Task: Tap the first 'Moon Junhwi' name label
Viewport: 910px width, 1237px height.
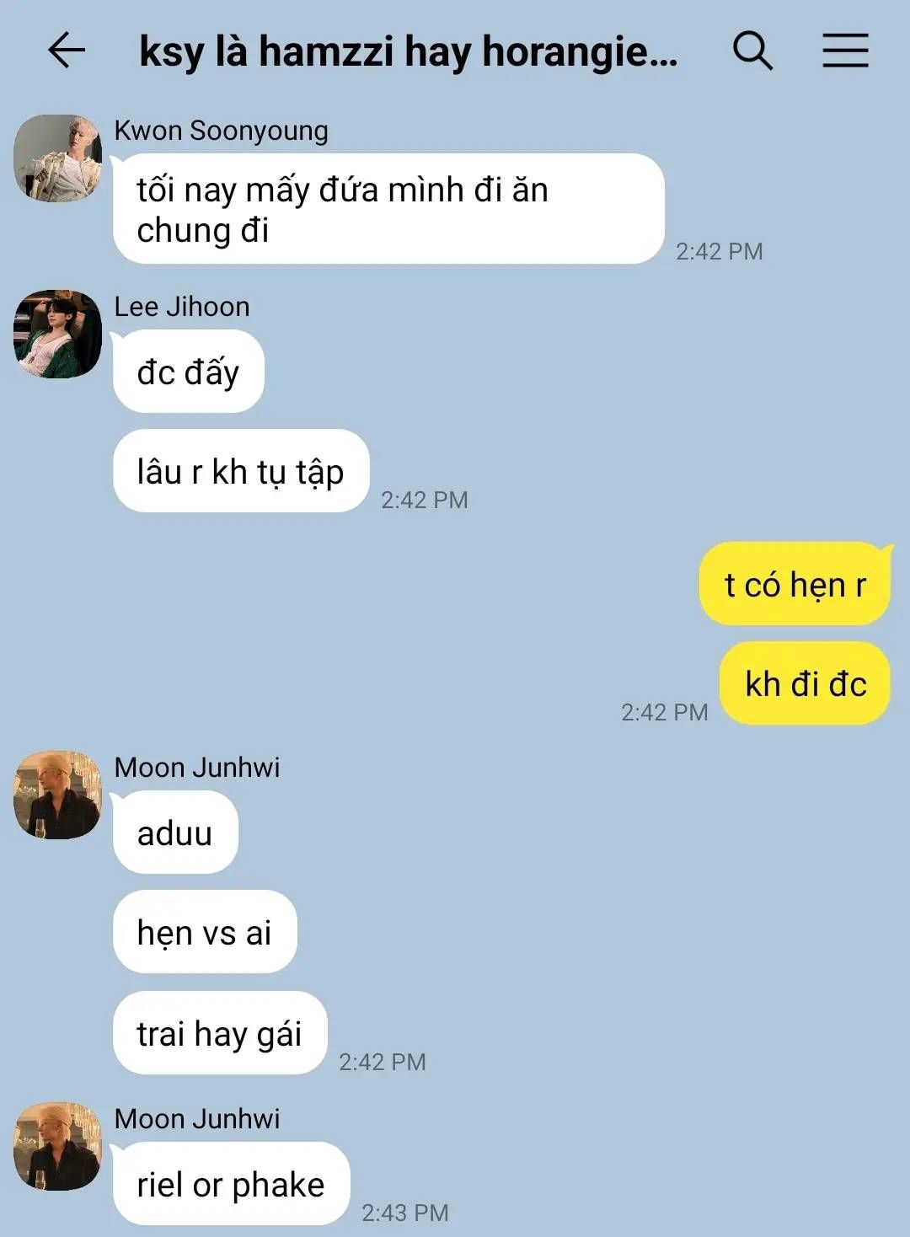Action: tap(197, 768)
